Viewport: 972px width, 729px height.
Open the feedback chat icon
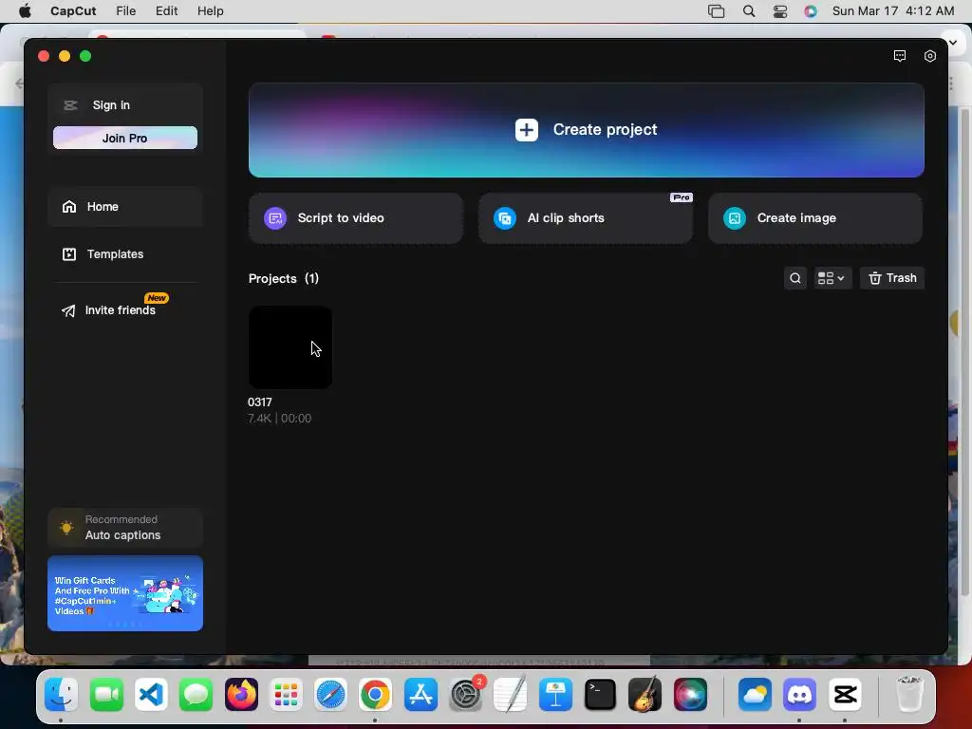click(x=900, y=56)
